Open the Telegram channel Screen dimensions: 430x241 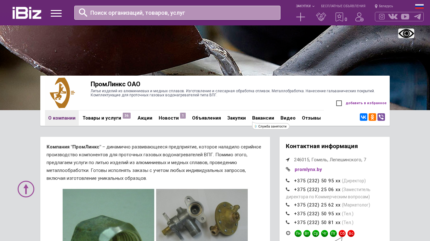pyautogui.click(x=417, y=17)
